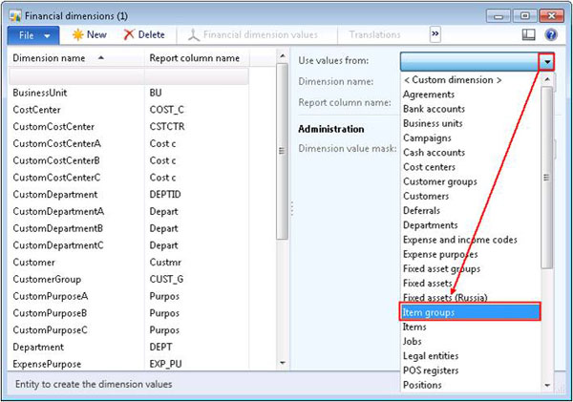
Task: Click the Financial dimension values hierarchy icon
Action: [194, 35]
